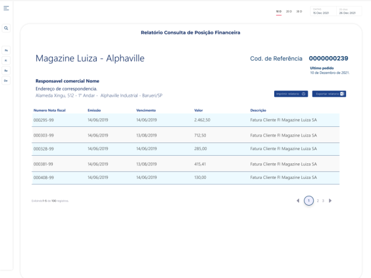The height and width of the screenshot is (278, 371).
Task: Open the 'Re' sidebar shortcut
Action: pos(6,71)
